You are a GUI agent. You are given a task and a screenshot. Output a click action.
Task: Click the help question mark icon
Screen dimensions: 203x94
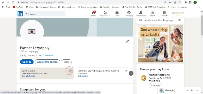[179, 20]
